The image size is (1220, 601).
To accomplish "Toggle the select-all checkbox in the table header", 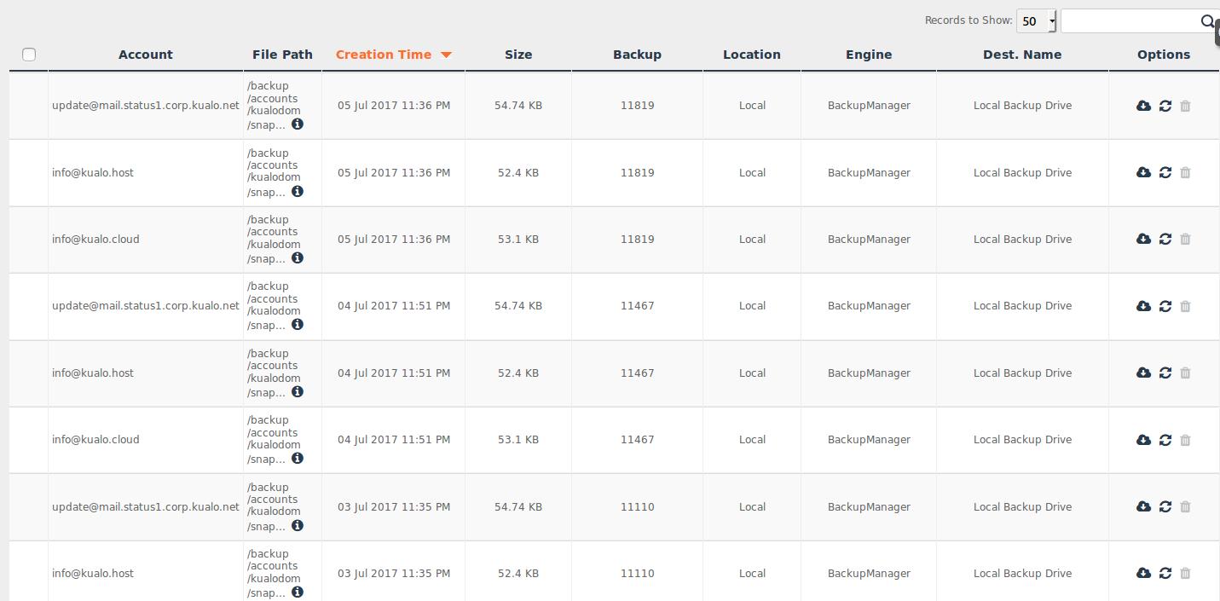I will [29, 54].
